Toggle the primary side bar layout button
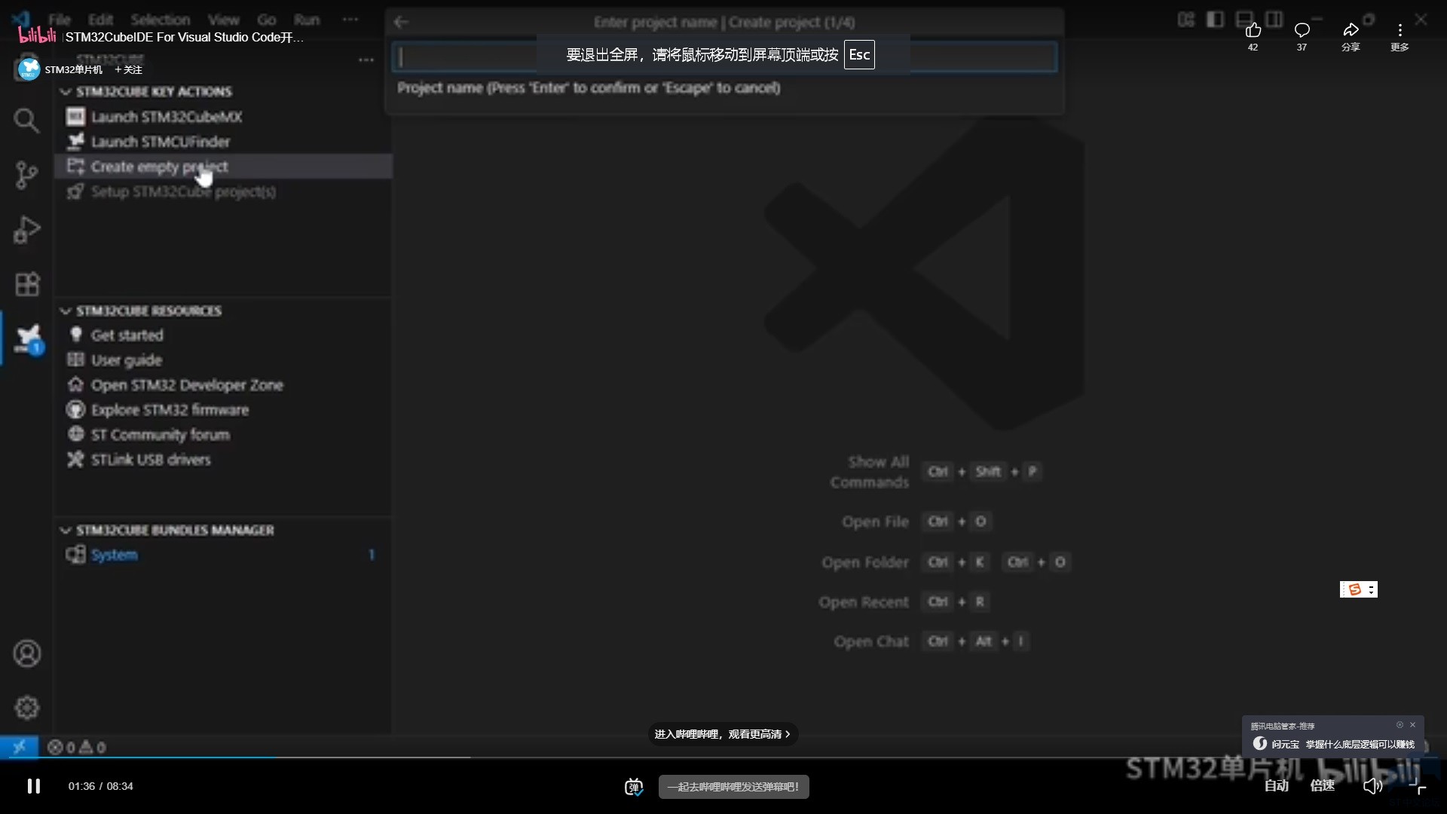The width and height of the screenshot is (1447, 814). pyautogui.click(x=1215, y=20)
